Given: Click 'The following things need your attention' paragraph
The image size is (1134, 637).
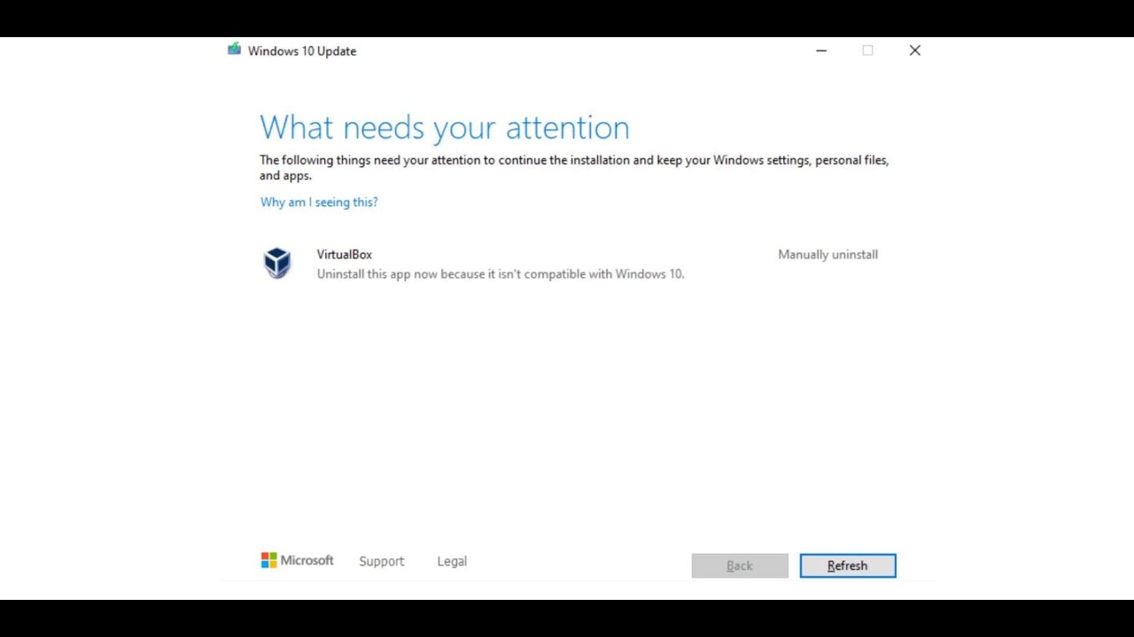Looking at the screenshot, I should point(574,167).
